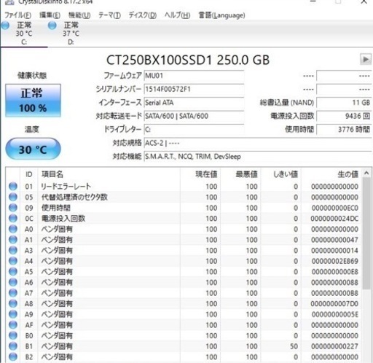Click threshold value 50 in row B1
This screenshot has height=363, width=373.
tap(294, 346)
